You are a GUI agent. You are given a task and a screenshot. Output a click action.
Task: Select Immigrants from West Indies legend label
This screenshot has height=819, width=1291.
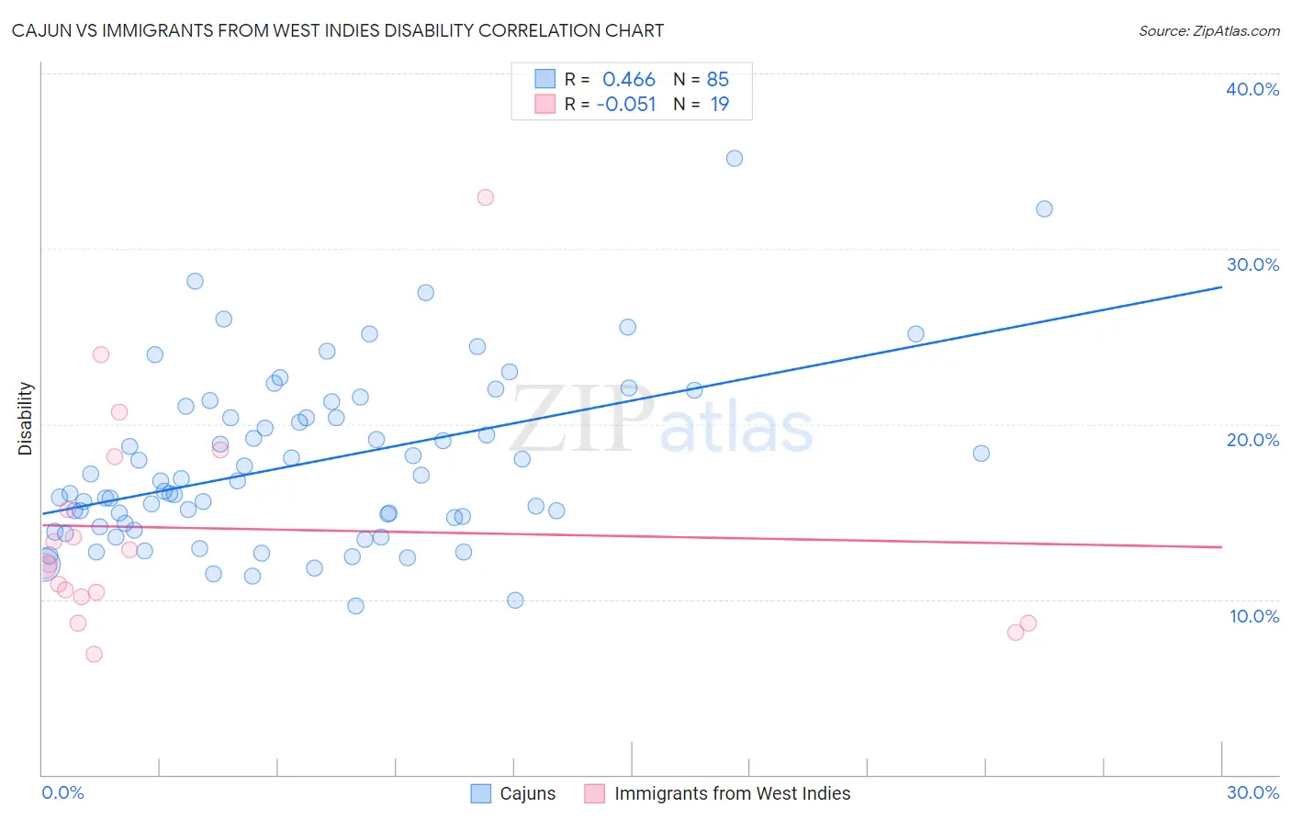click(733, 793)
